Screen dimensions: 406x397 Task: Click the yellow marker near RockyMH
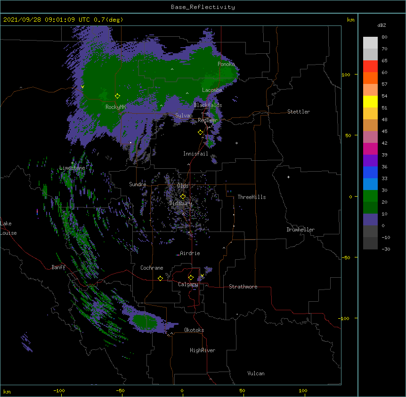[x=117, y=96]
